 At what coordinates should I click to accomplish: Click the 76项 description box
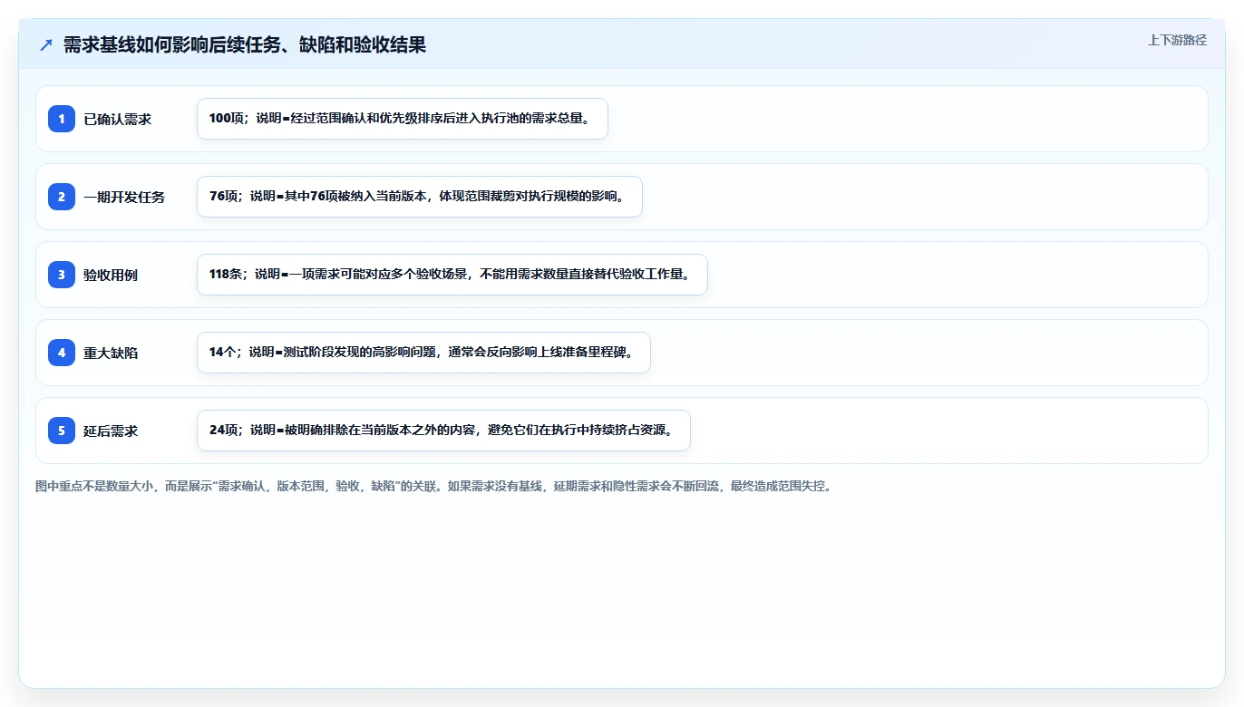420,197
